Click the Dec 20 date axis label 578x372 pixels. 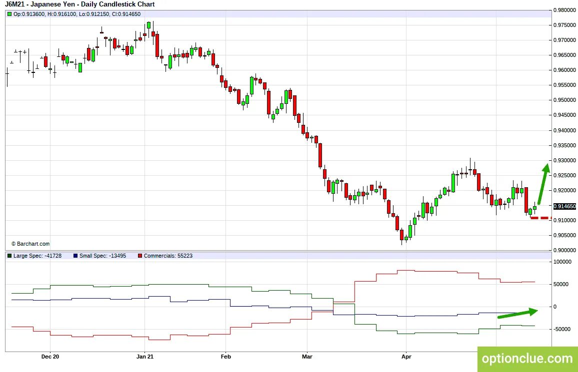[x=50, y=357]
